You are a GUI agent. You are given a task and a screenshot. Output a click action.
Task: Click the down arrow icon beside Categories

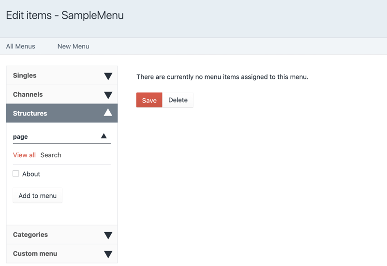click(108, 235)
